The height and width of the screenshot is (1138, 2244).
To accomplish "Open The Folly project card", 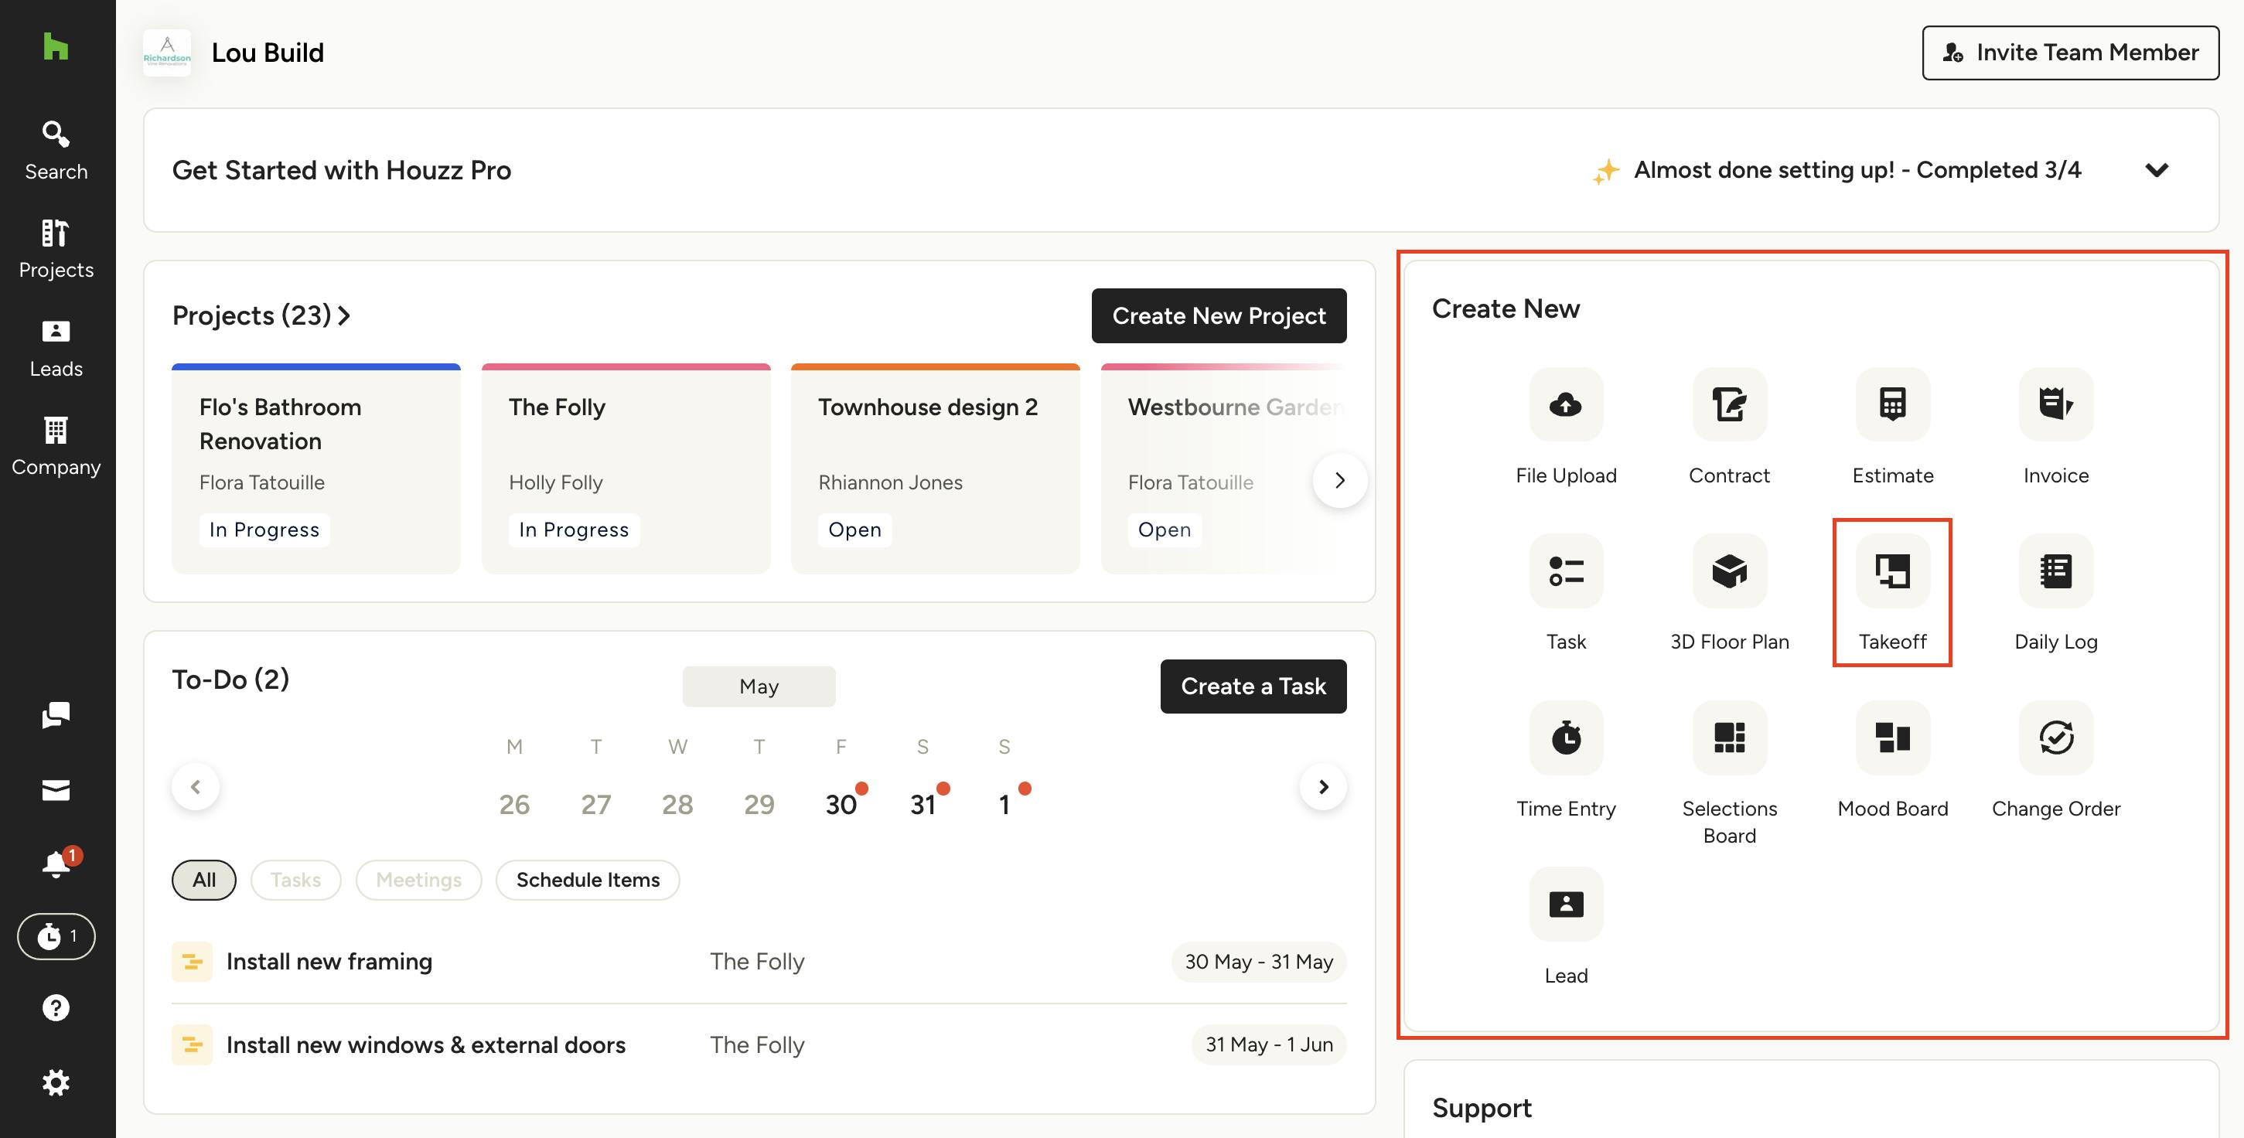I will pos(626,468).
